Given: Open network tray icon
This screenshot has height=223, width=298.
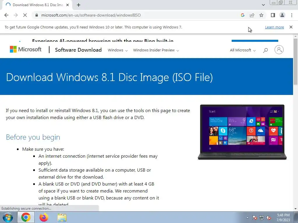Looking at the screenshot, I should 262,217.
